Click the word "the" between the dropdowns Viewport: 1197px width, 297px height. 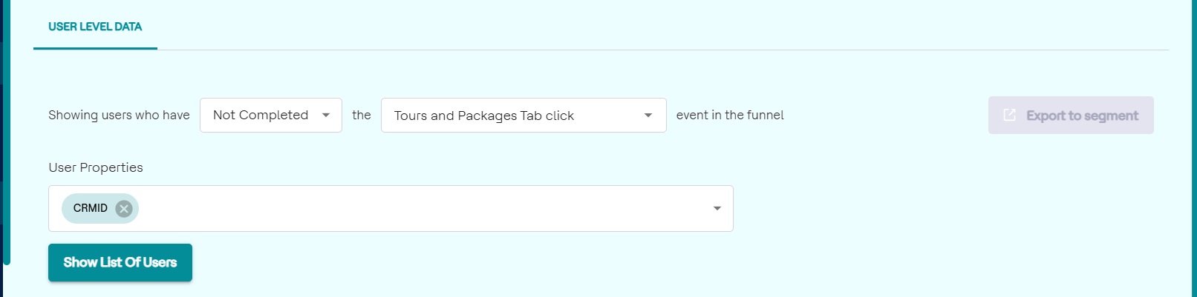coord(362,115)
